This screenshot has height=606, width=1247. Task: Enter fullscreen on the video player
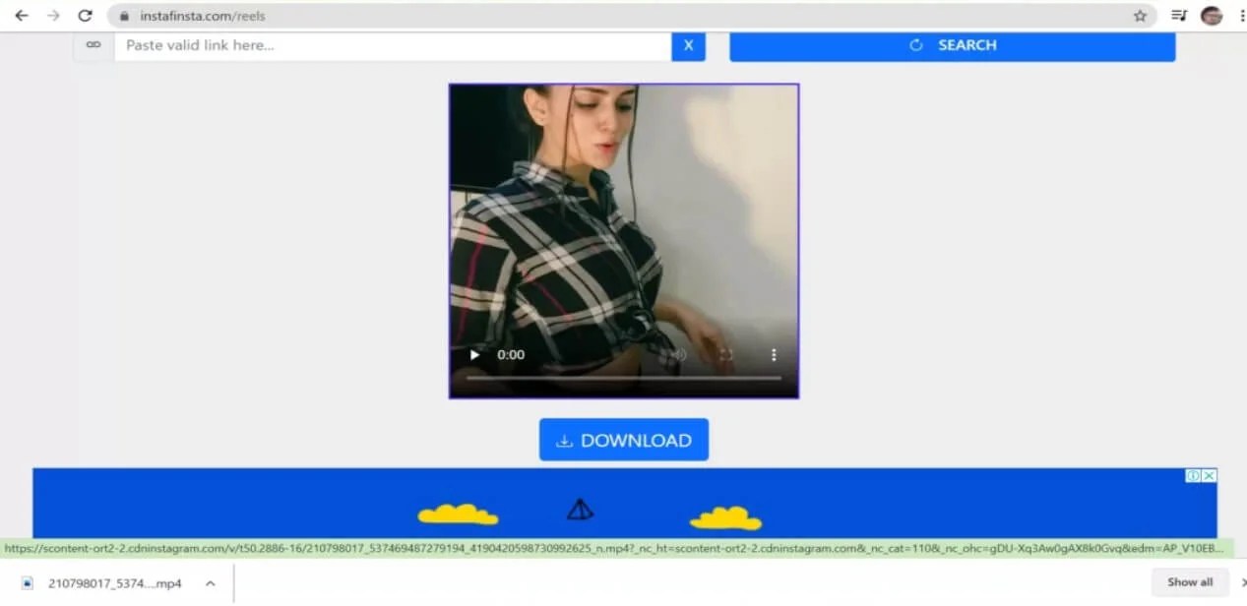tap(726, 355)
